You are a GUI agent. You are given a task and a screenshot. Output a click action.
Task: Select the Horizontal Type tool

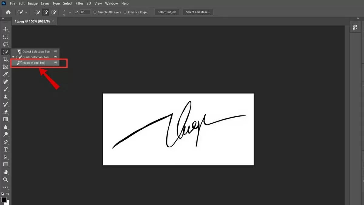(5, 149)
